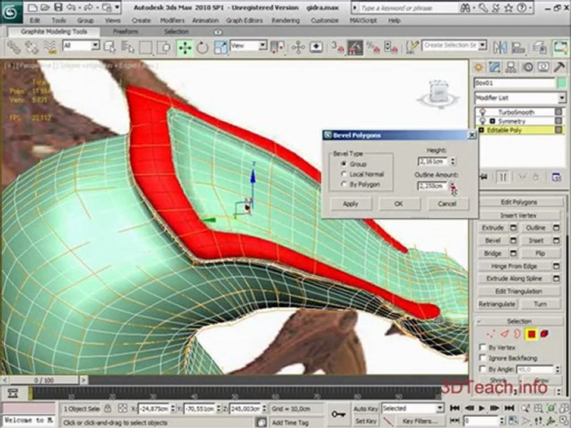This screenshot has width=571, height=428.
Task: Click the Bind to Space Warp icon
Action: click(50, 48)
